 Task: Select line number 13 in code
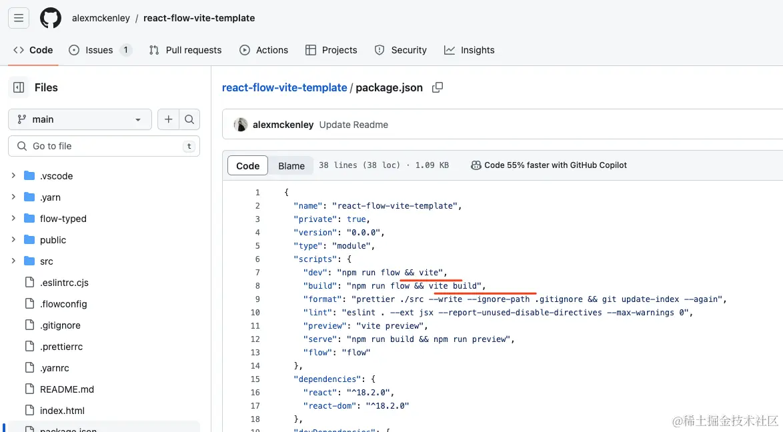255,352
